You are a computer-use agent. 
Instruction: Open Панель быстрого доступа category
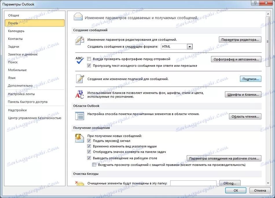click(x=35, y=102)
